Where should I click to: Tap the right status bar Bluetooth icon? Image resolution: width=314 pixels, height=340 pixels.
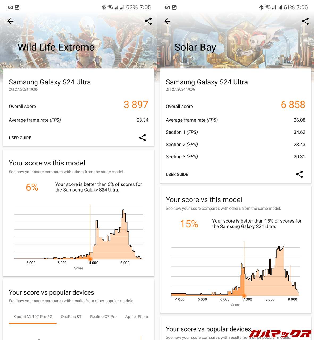tap(261, 7)
